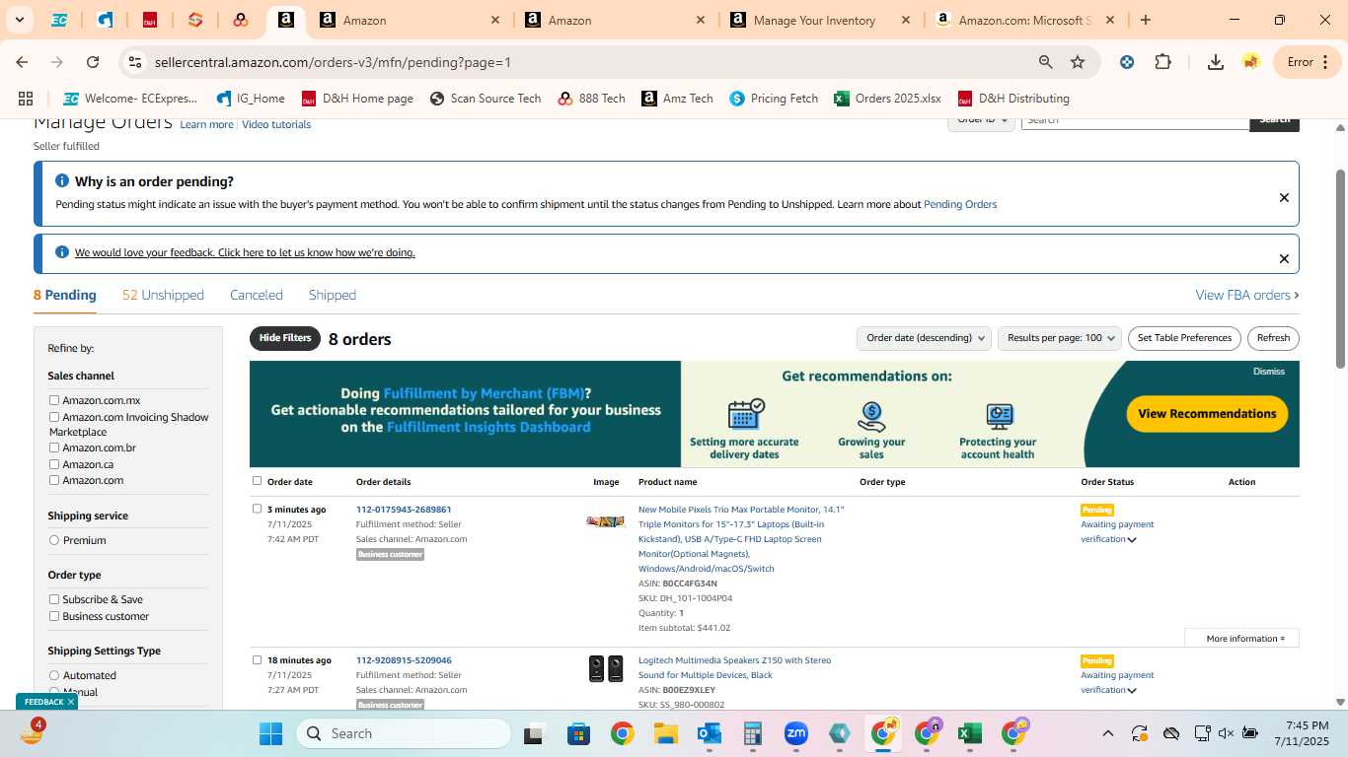Screen dimensions: 1348x757
Task: Open the Pending Orders help link
Action: 960,204
